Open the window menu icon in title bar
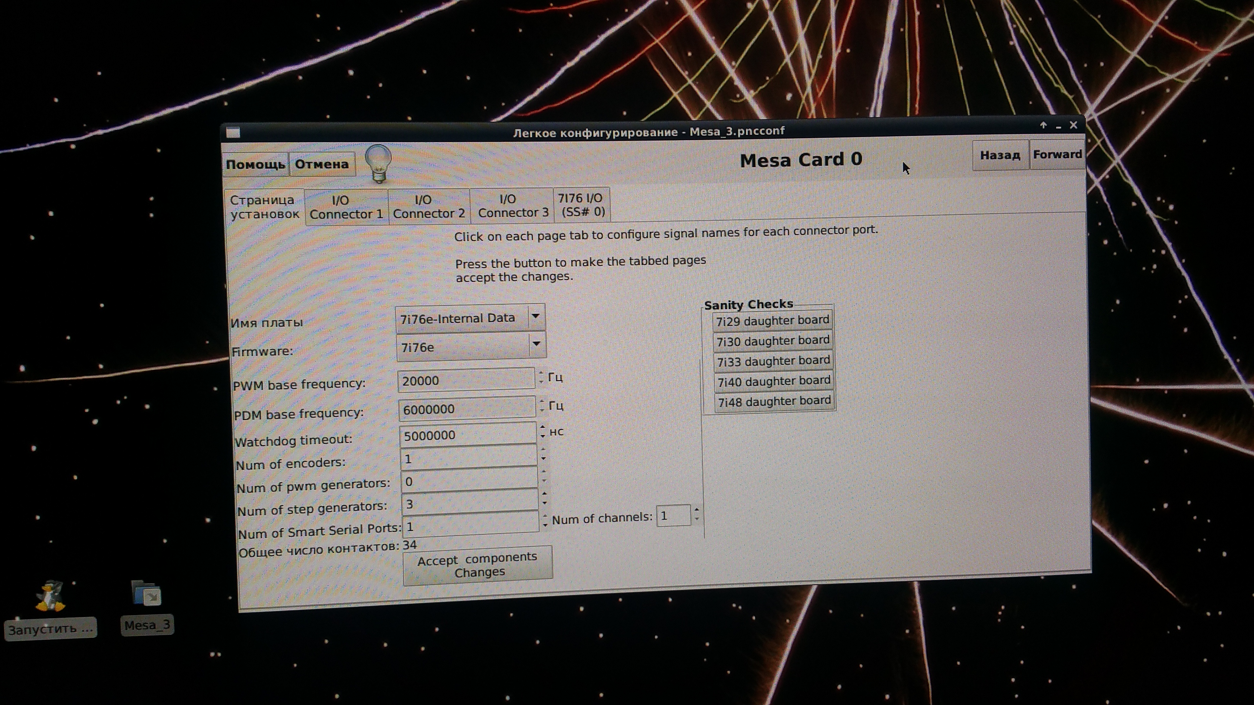The image size is (1254, 705). click(233, 132)
